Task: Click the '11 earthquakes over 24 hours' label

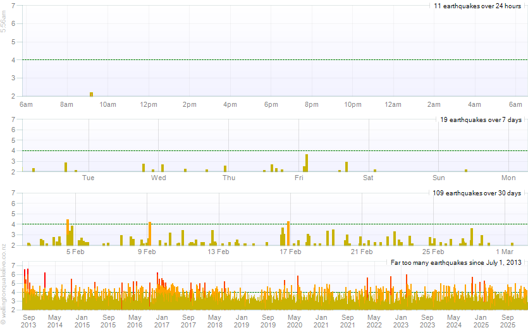Action: click(477, 6)
